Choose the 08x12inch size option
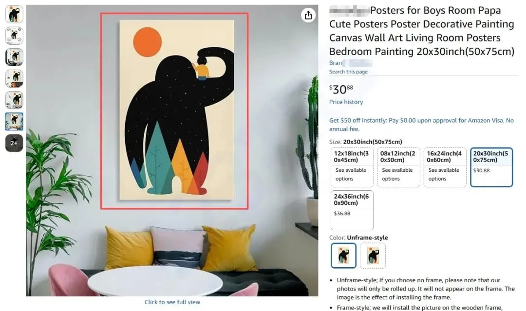 [398, 167]
